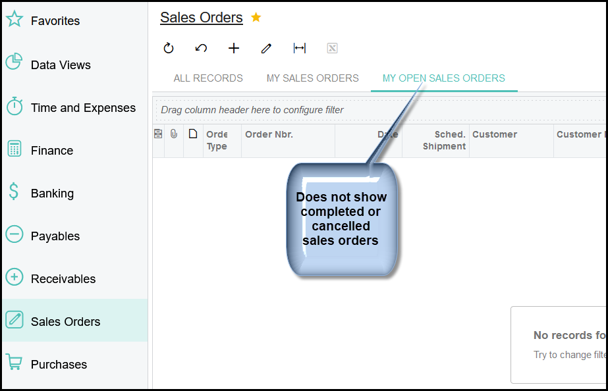
Task: Open the My Sales Orders tab
Action: tap(312, 78)
